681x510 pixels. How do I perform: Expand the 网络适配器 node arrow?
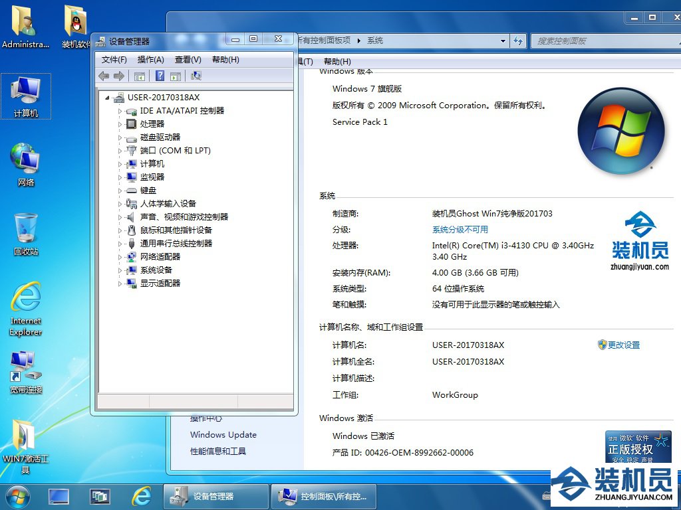(x=120, y=257)
